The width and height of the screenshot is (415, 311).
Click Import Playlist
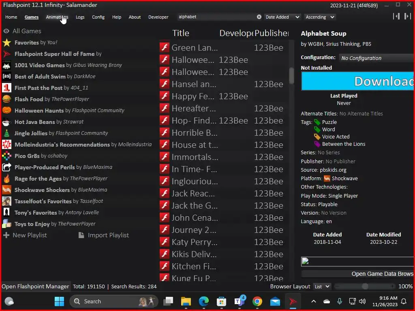tap(104, 235)
